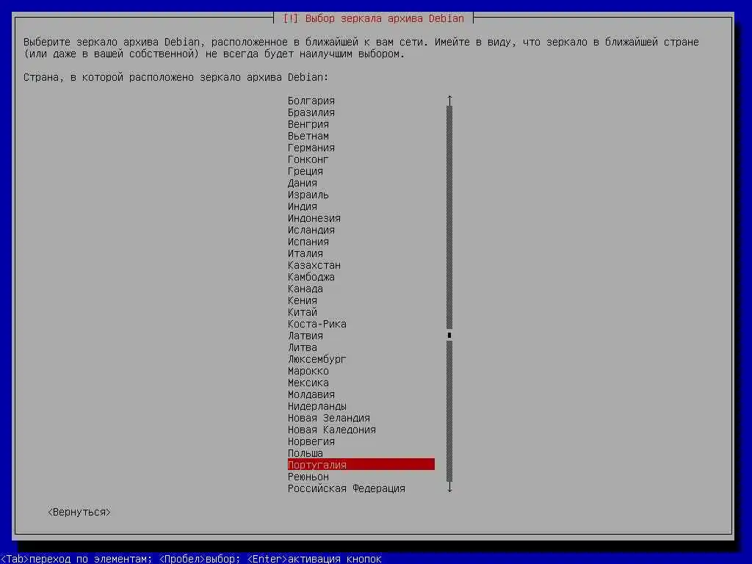Pick Германия as mirror country
The width and height of the screenshot is (752, 564).
coord(311,148)
